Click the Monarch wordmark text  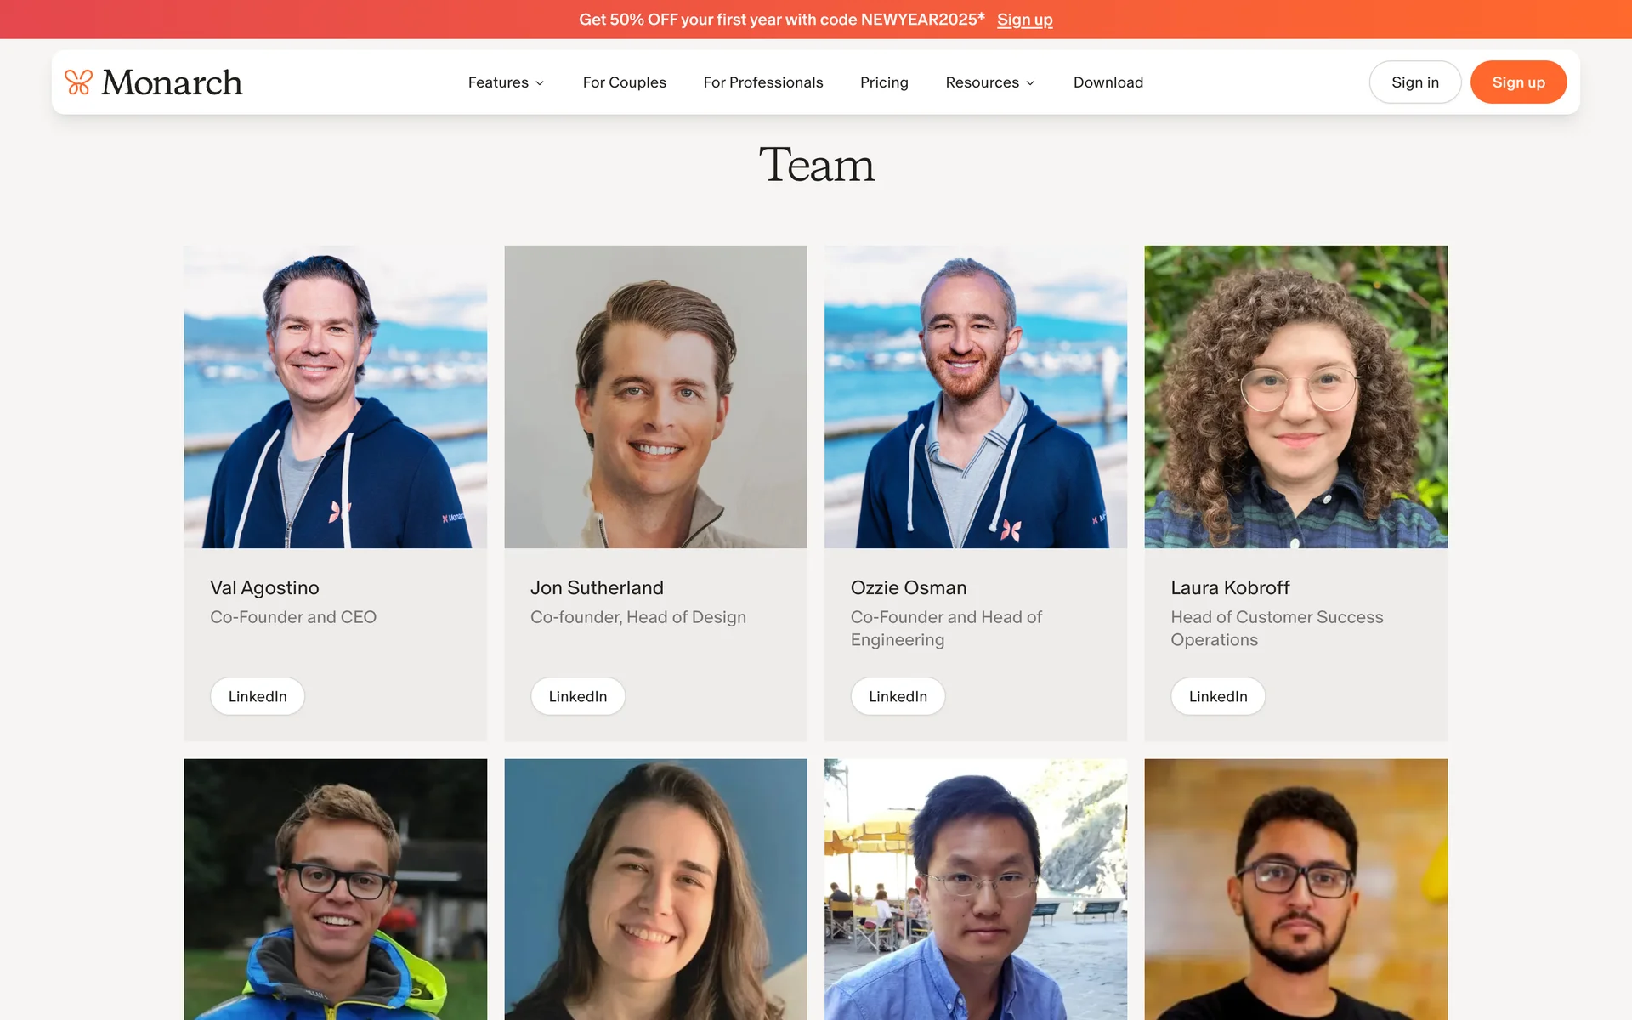point(172,82)
